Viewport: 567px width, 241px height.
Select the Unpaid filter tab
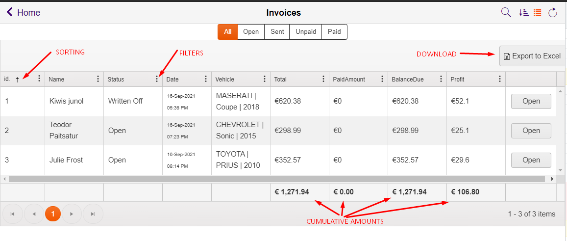coord(306,32)
